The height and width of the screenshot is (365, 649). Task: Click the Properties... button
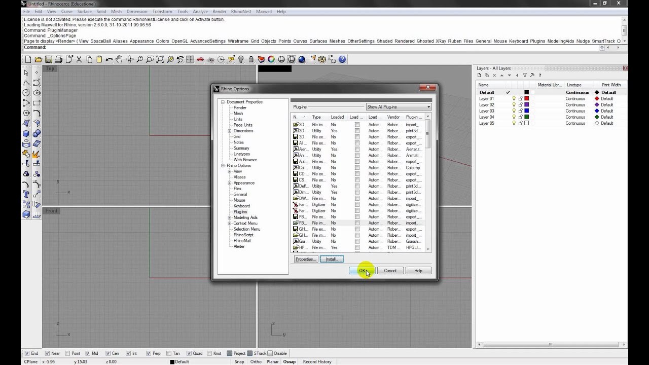point(306,259)
